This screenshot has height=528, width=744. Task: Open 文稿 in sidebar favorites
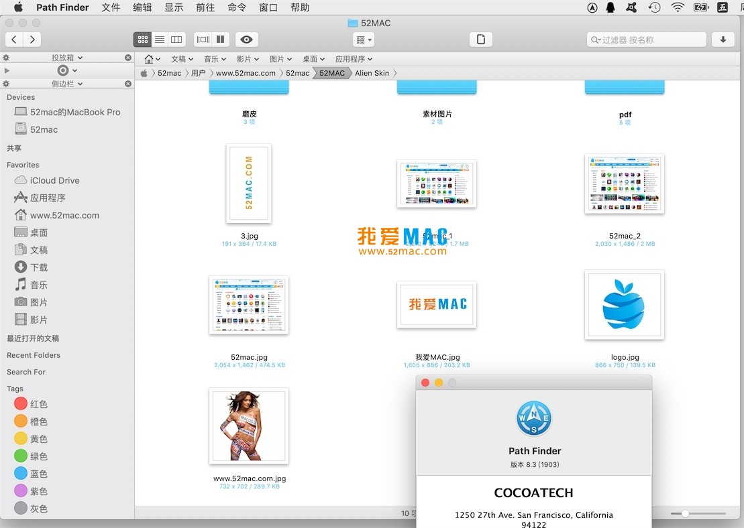coord(31,250)
